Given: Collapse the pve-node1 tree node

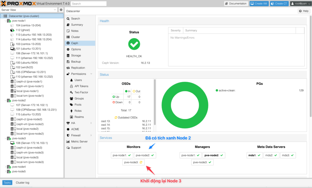Looking at the screenshot, I should (5, 21).
